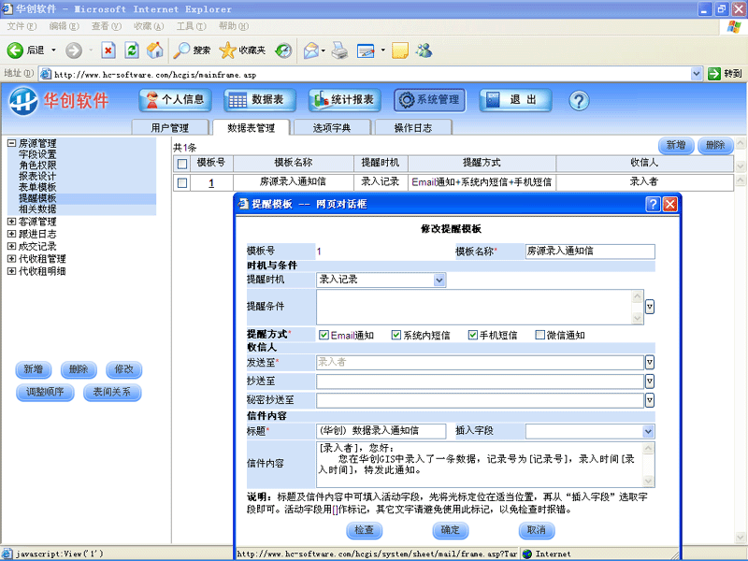
Task: Open the 秘密抄送至 recipient picker arrow
Action: [649, 400]
